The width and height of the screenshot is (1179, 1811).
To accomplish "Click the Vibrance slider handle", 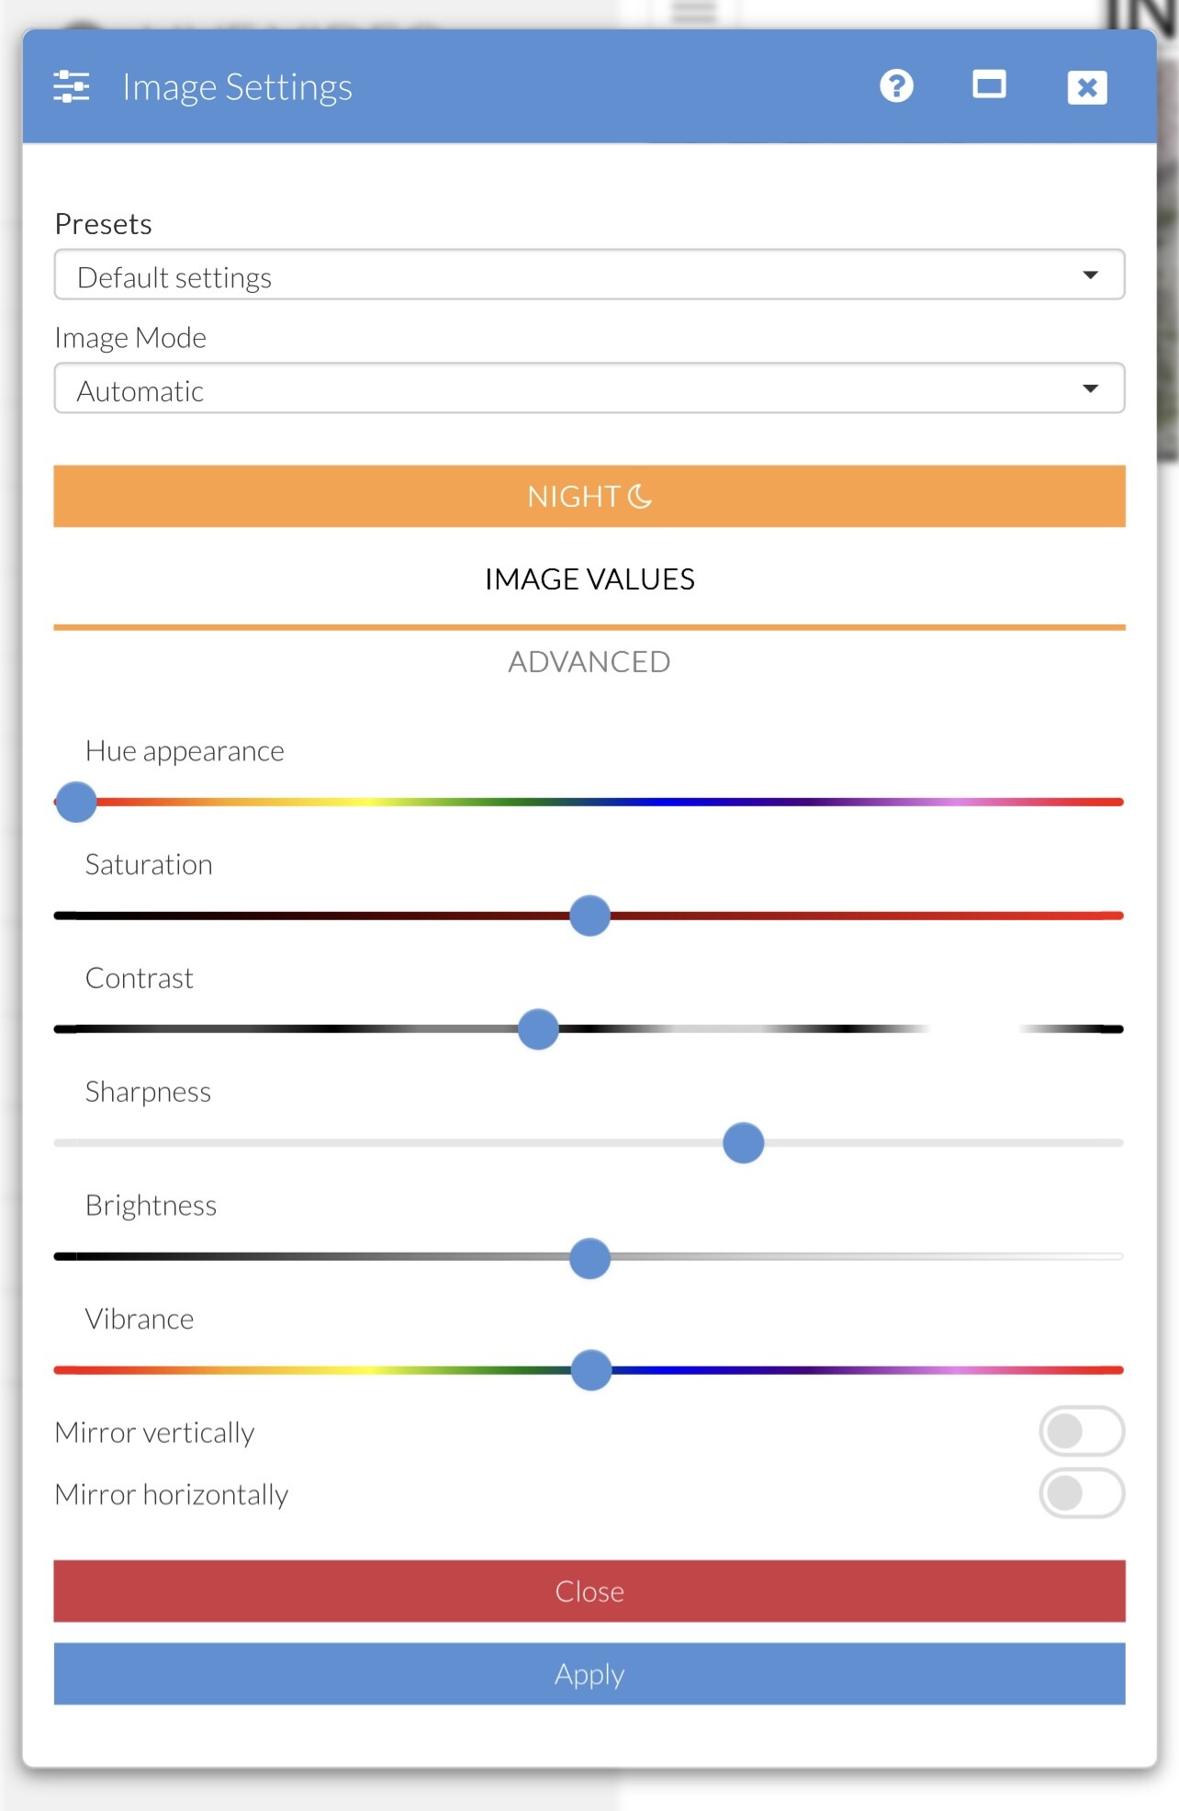I will click(591, 1370).
